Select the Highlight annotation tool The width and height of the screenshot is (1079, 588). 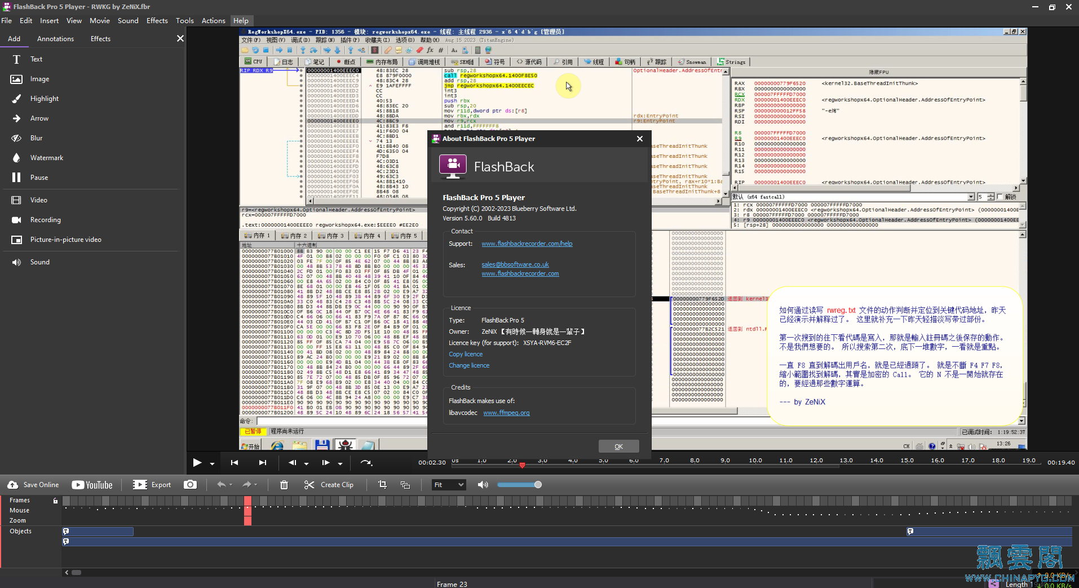tap(35, 99)
